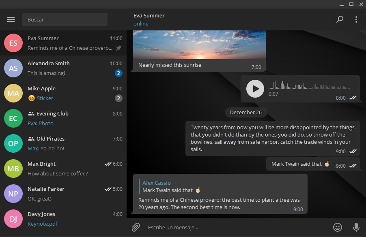Image resolution: width=366 pixels, height=237 pixels.
Task: Open the Evening Club group chat title
Action: 52,114
